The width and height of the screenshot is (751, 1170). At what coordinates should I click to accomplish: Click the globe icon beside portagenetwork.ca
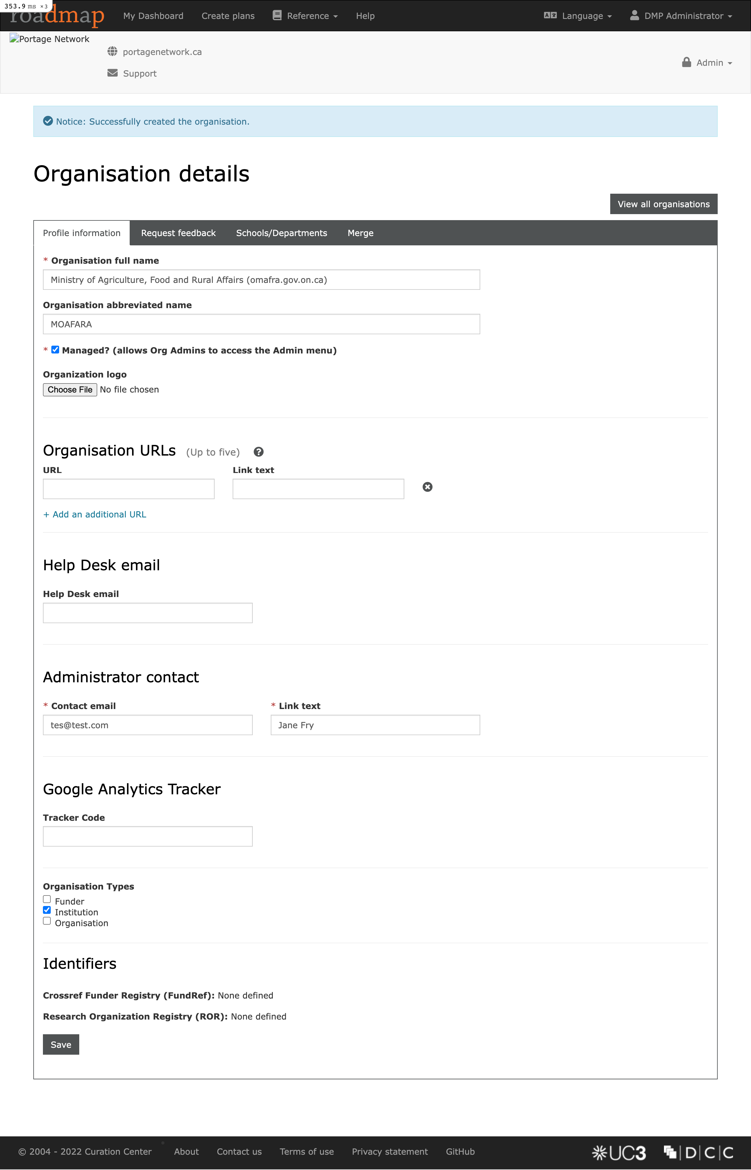point(113,51)
